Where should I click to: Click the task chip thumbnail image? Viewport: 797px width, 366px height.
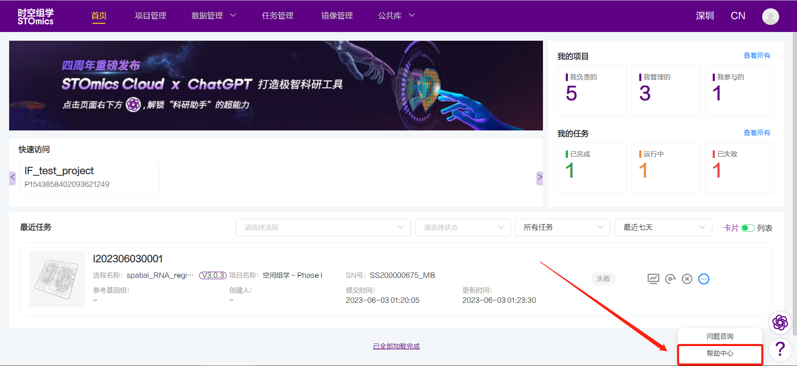coord(57,279)
